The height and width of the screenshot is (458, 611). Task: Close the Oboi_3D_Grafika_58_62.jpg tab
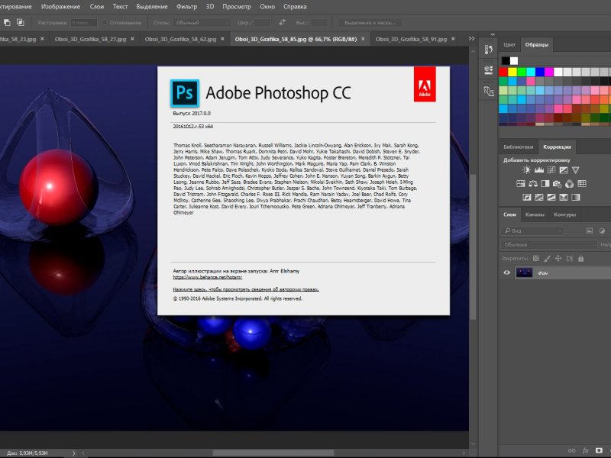tap(222, 39)
